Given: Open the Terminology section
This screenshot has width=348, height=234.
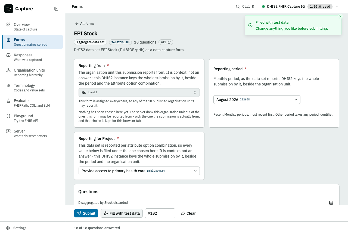Looking at the screenshot, I should click(x=32, y=88).
